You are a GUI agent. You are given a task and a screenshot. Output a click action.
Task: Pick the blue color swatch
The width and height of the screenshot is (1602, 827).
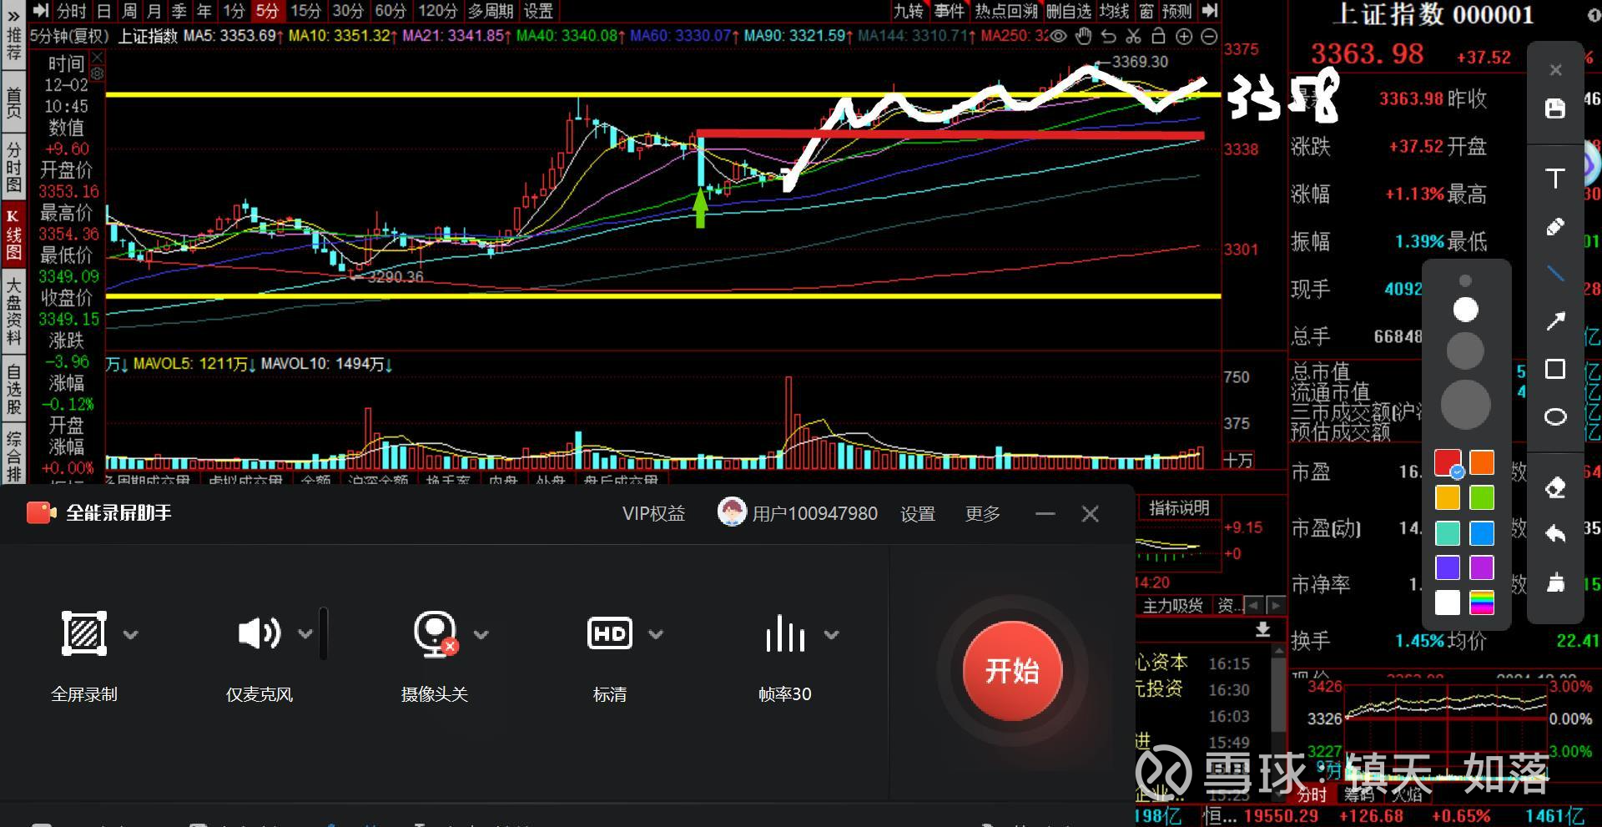(x=1482, y=532)
